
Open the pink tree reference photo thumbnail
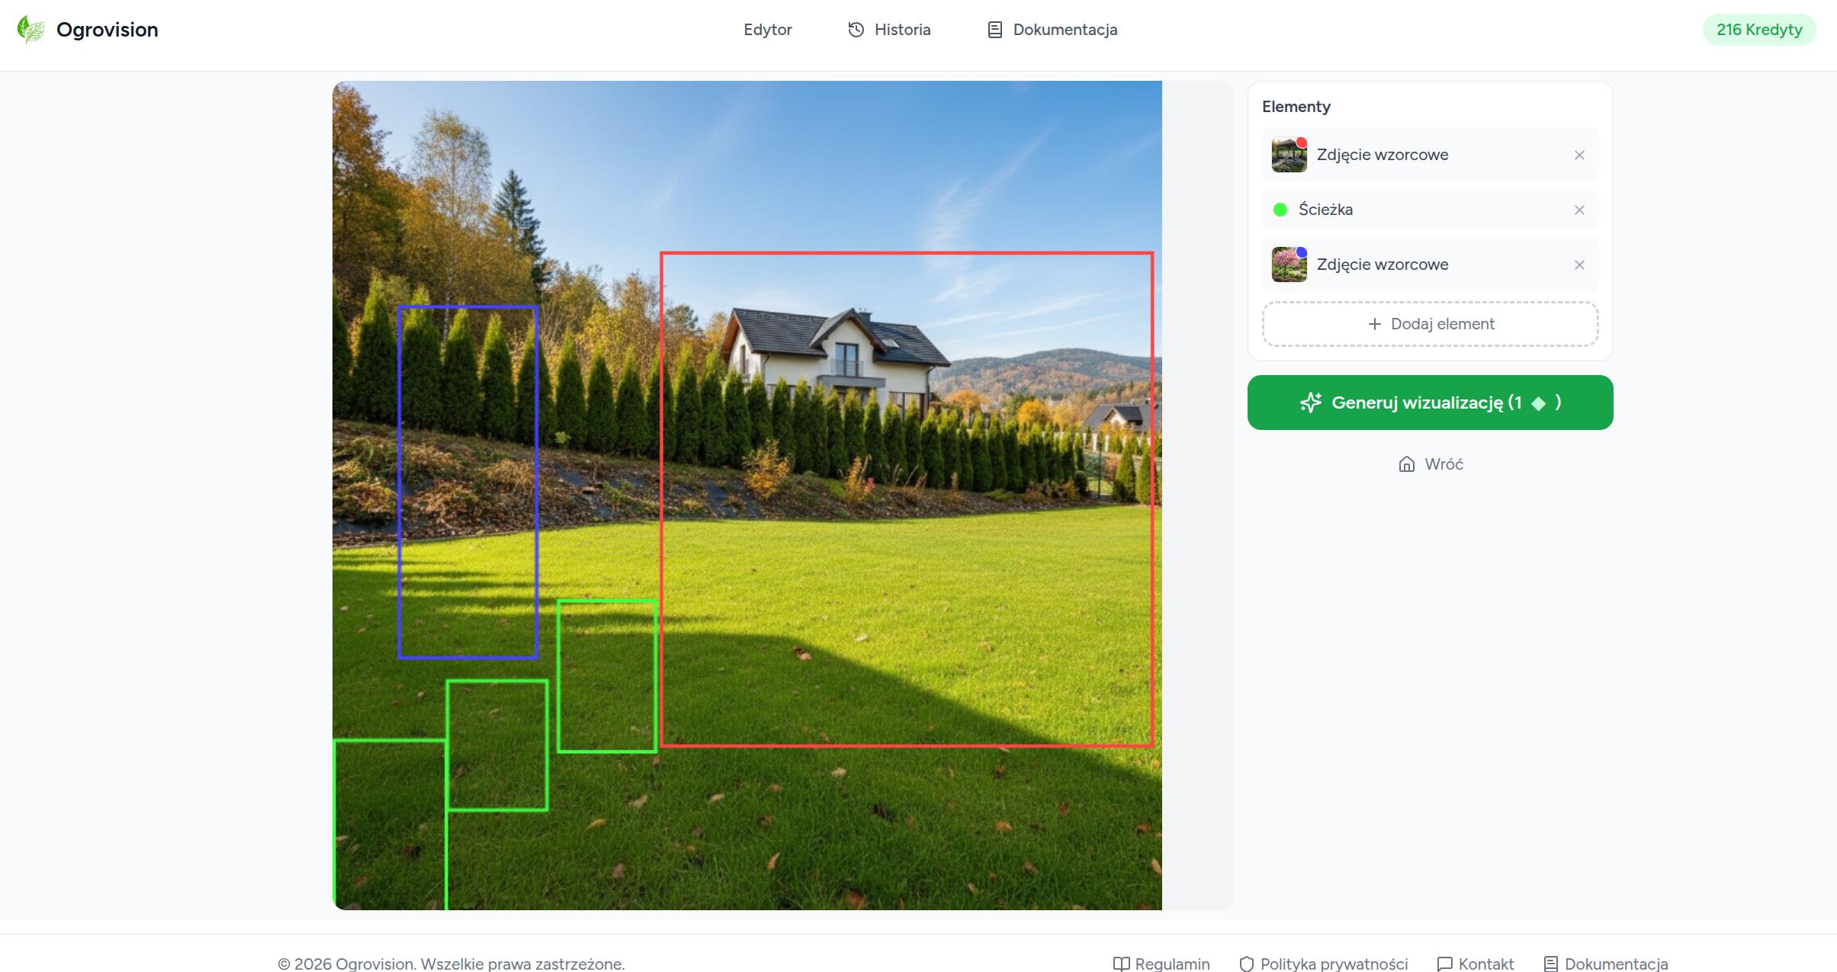1289,265
